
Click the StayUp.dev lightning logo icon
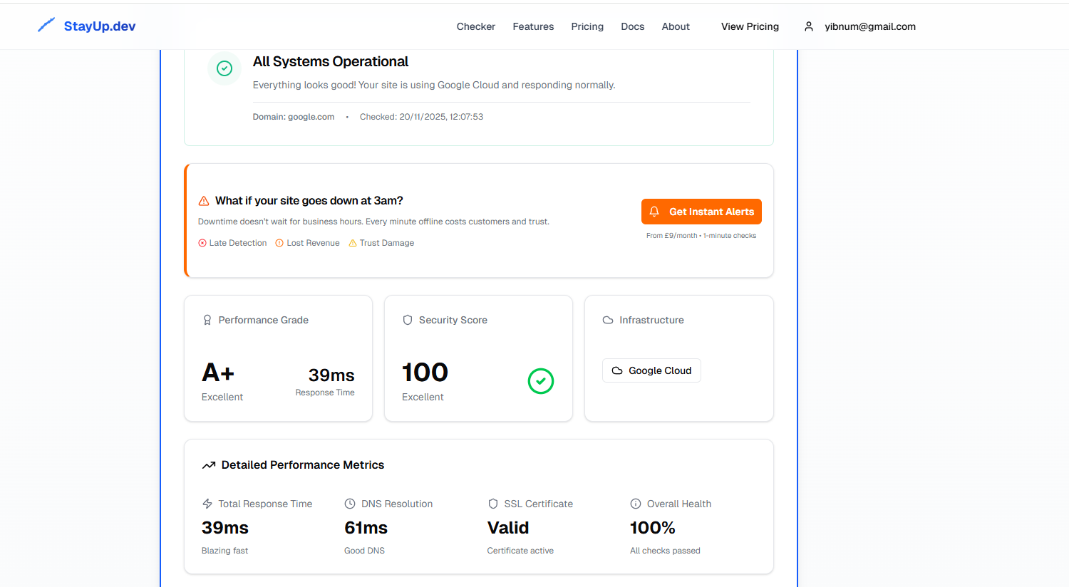pos(46,24)
